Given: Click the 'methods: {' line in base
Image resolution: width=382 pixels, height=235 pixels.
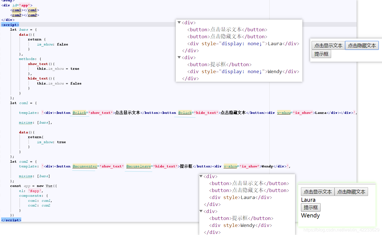Looking at the screenshot, I should [x=30, y=59].
